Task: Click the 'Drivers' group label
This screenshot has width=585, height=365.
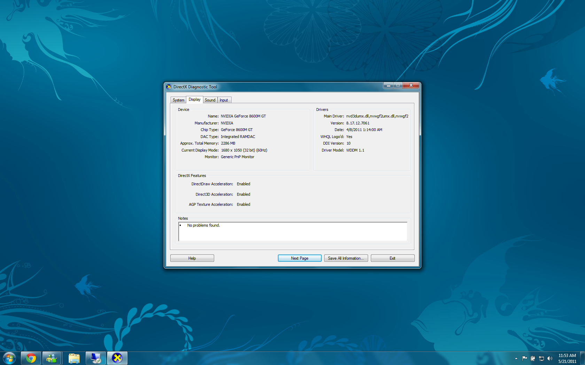Action: click(322, 109)
